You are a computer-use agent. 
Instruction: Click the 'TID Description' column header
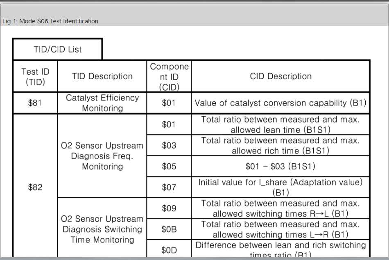[102, 76]
